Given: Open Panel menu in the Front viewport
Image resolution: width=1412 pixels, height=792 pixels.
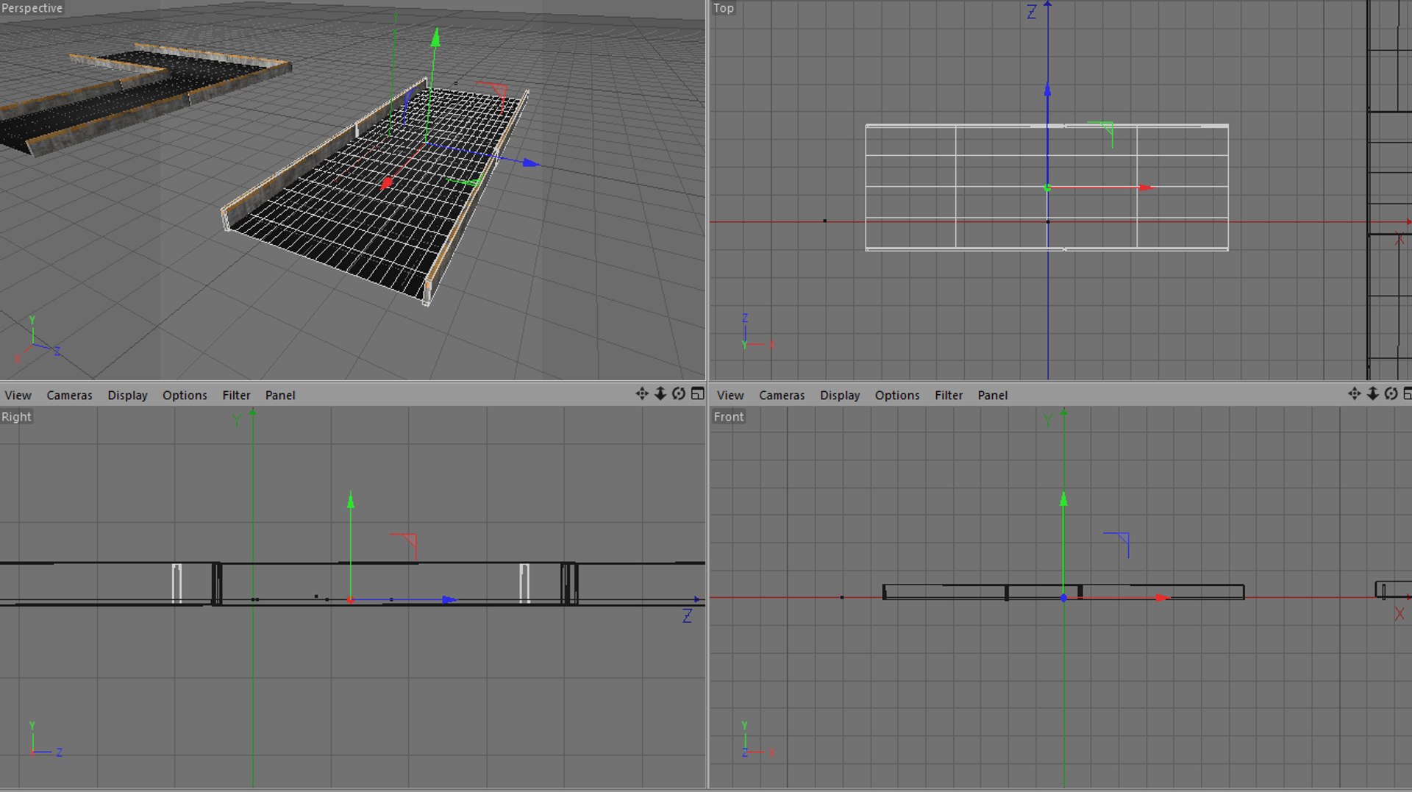Looking at the screenshot, I should tap(993, 396).
